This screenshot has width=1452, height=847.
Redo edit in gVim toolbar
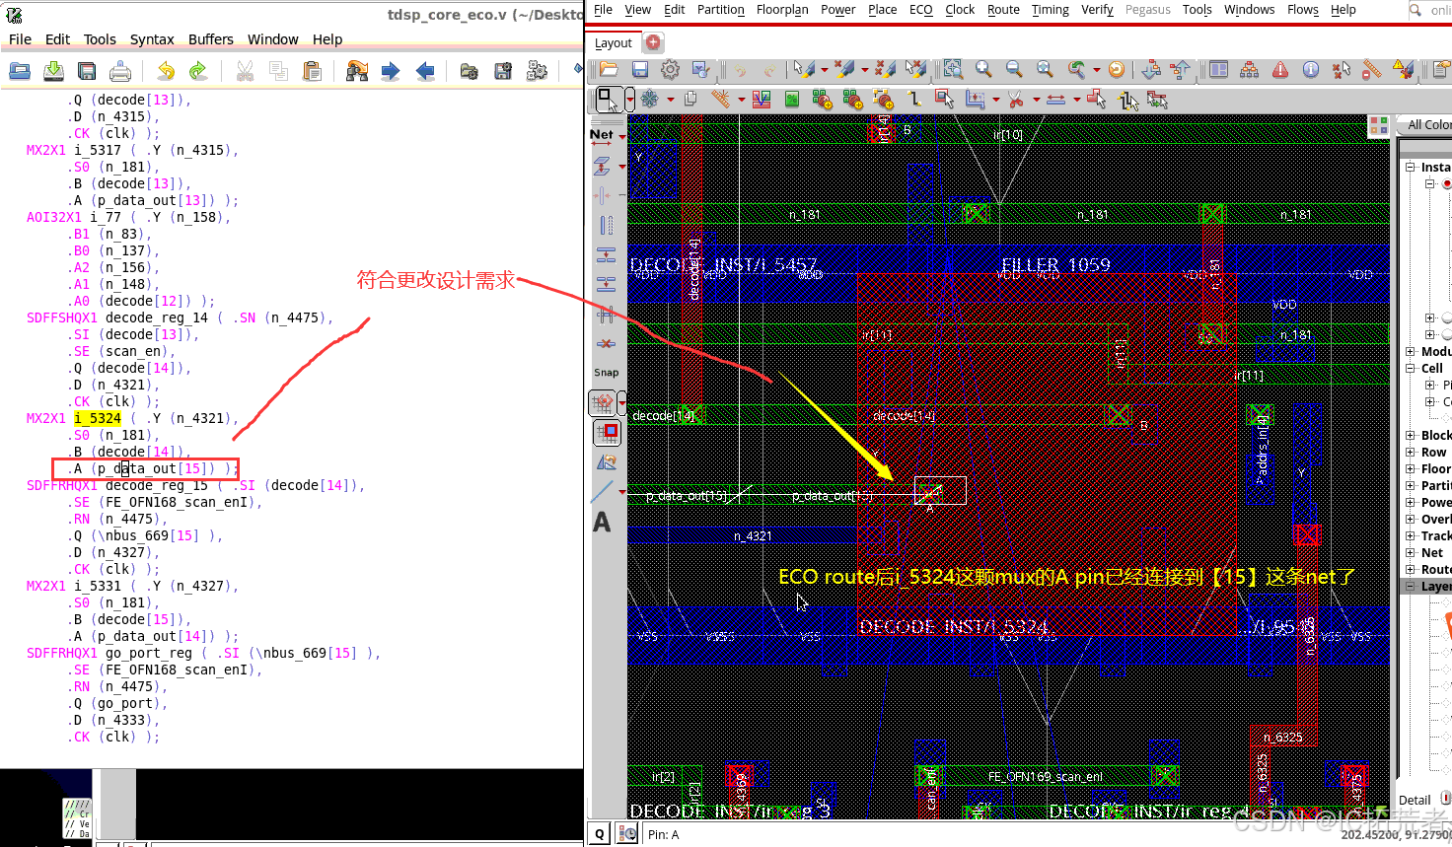198,71
